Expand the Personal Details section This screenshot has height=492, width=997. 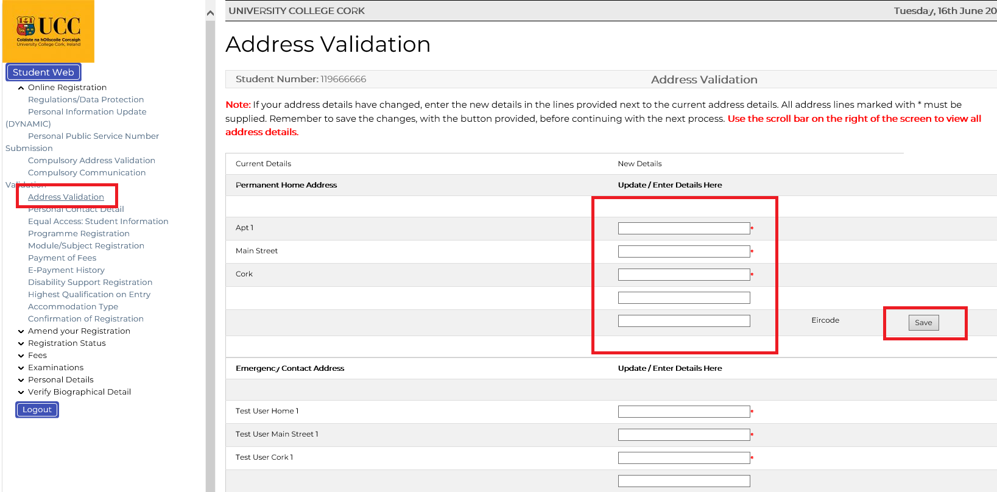coord(21,380)
